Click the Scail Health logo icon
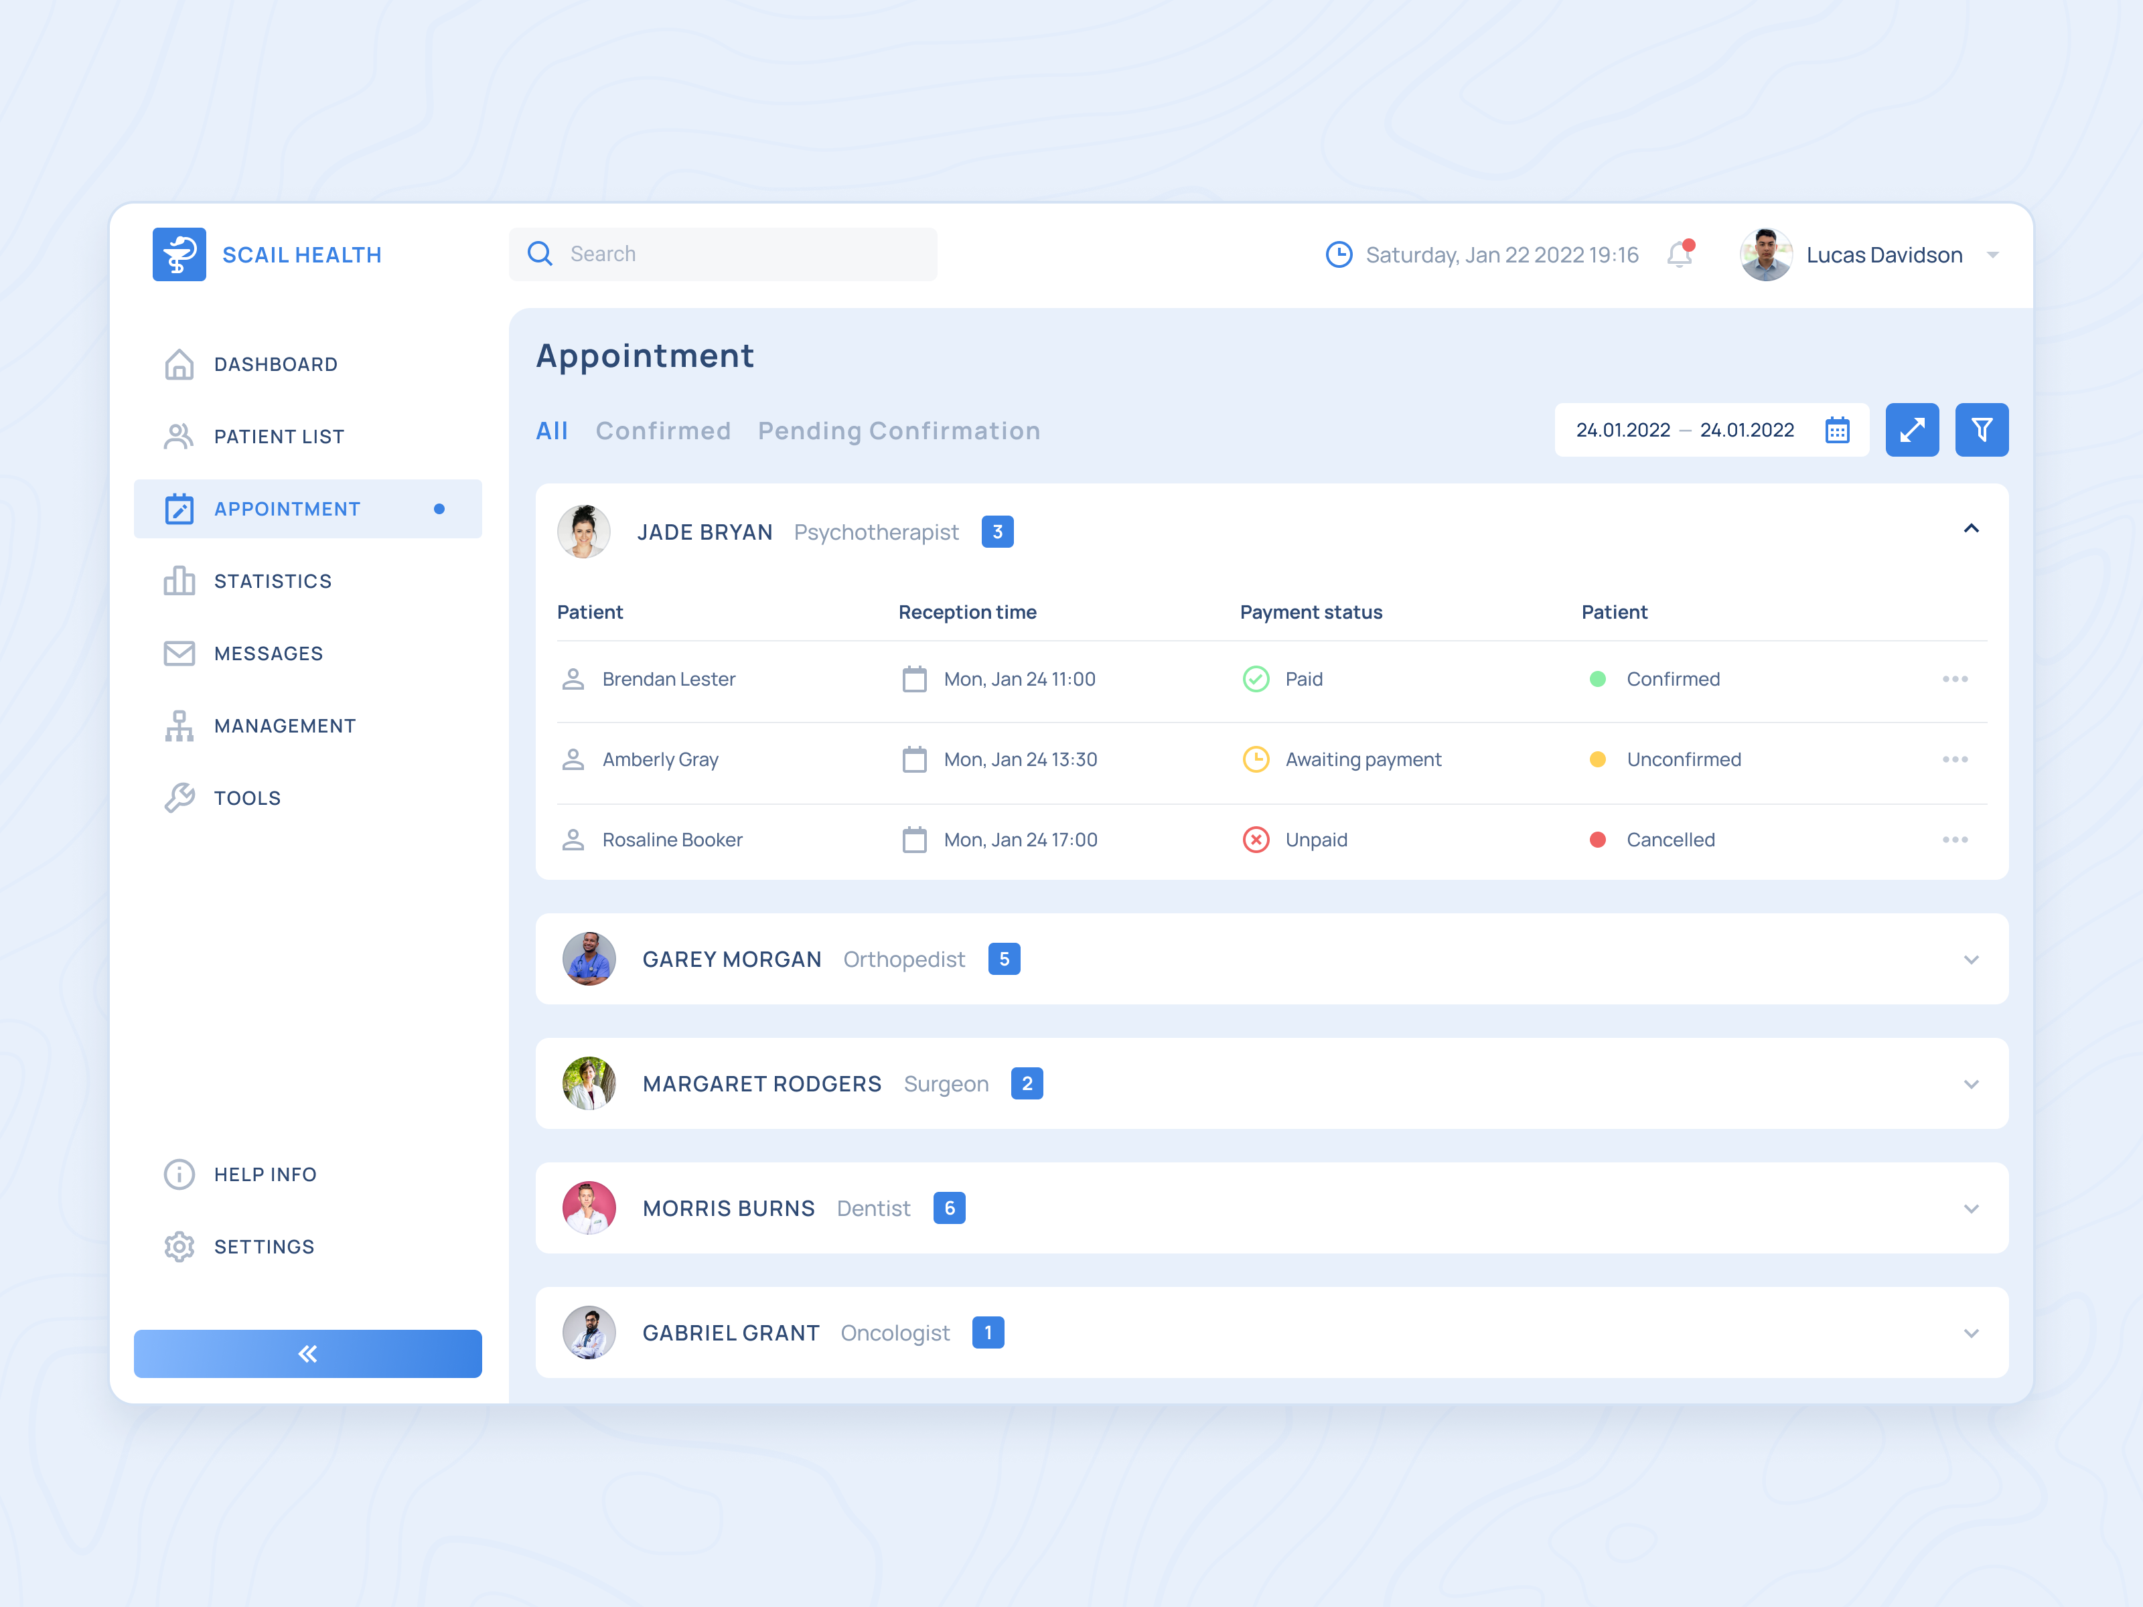Image resolution: width=2143 pixels, height=1607 pixels. 179,254
